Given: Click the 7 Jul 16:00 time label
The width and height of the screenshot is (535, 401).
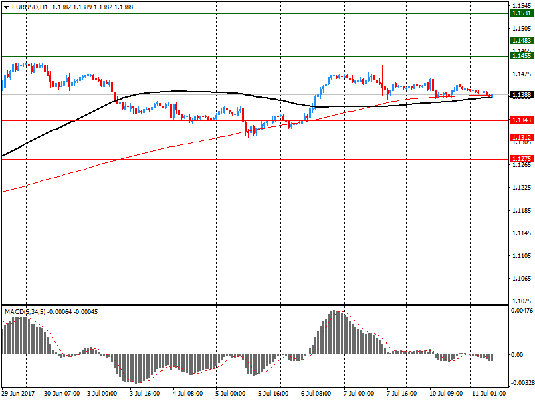Looking at the screenshot, I should [x=402, y=394].
